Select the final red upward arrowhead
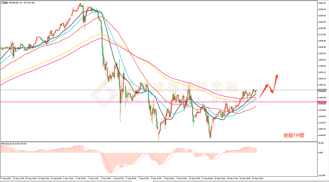Image resolution: width=329 pixels, height=182 pixels. [277, 75]
